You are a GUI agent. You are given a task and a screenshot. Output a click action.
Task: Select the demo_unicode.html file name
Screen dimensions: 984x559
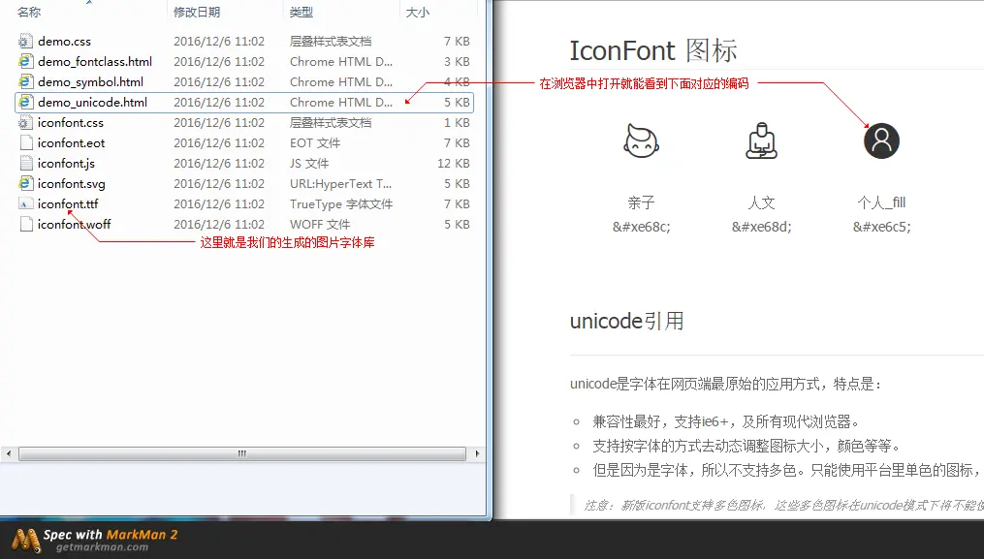tap(92, 103)
